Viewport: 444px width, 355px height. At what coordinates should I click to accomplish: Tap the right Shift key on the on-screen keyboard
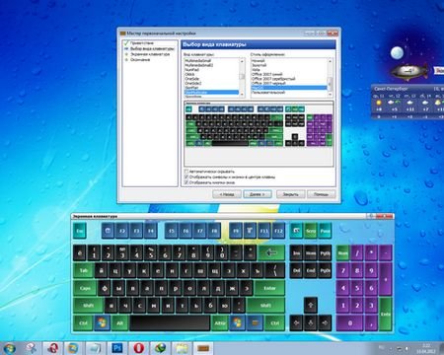pos(265,306)
